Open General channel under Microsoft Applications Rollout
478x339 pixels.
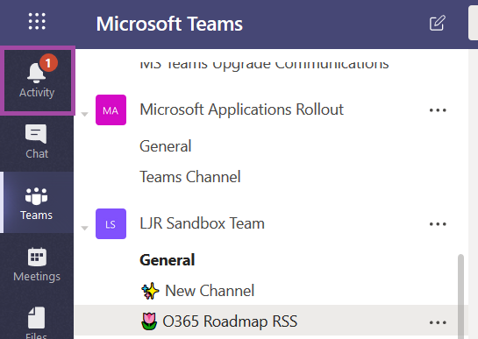click(x=166, y=146)
